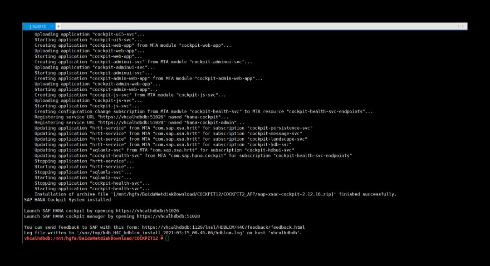This screenshot has height=266, width=490.
Task: Show previous tabs with the left arrow
Action: tap(458, 26)
